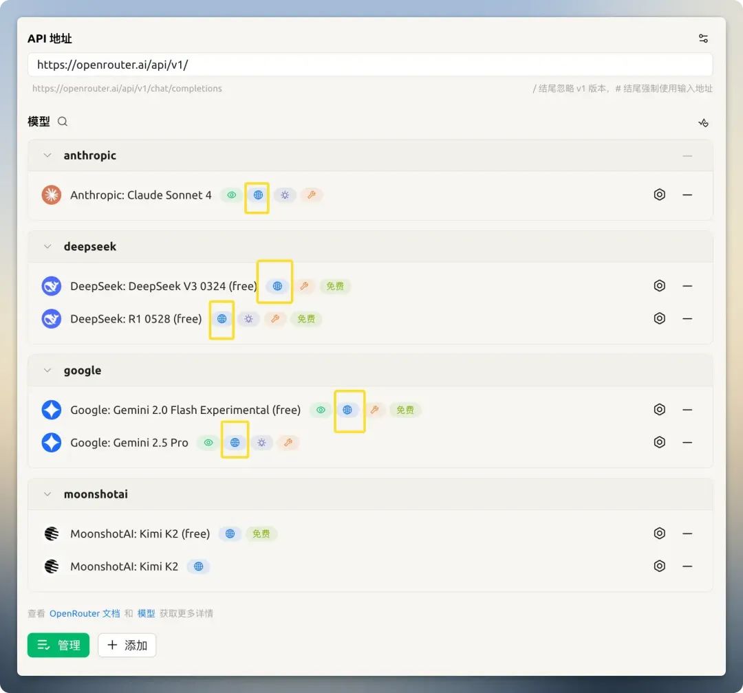Viewport: 743px width, 693px height.
Task: Click the 免费 tag on Kimi K2 (free)
Action: (261, 533)
